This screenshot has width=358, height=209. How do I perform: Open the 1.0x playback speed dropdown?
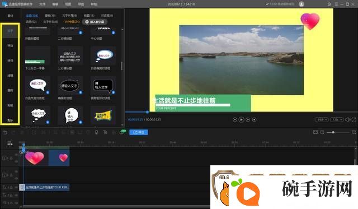click(x=337, y=119)
